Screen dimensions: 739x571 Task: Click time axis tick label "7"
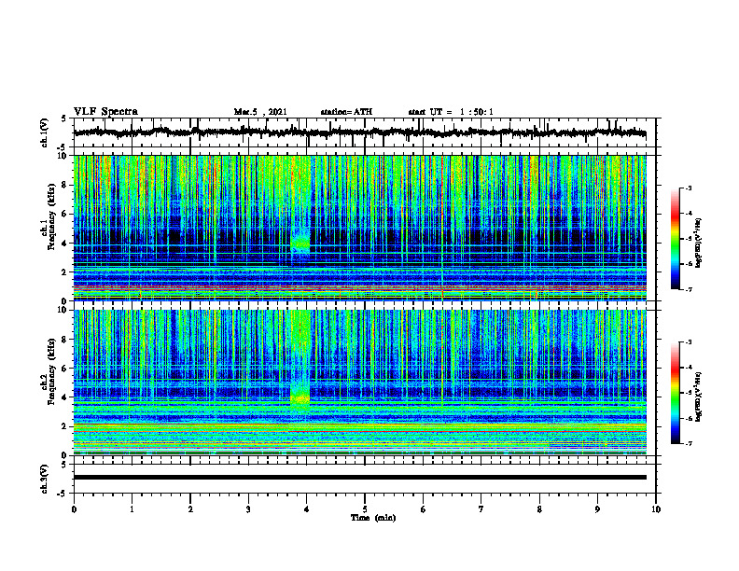[x=481, y=509]
